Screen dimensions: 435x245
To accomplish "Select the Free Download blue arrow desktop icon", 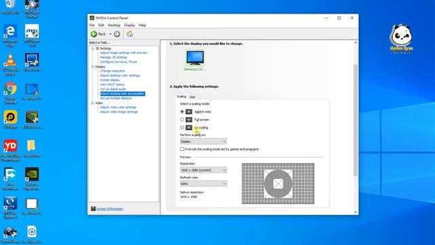I will click(x=10, y=179).
